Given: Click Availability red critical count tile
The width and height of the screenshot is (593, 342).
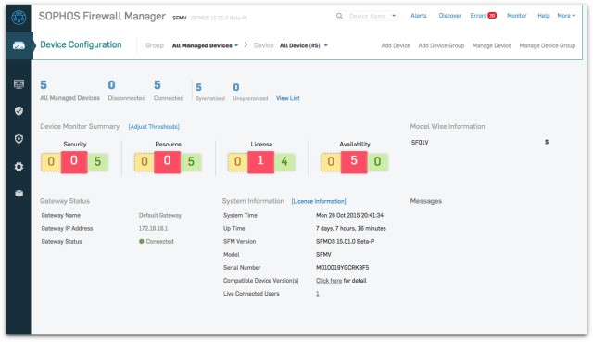Looking at the screenshot, I should 354,162.
